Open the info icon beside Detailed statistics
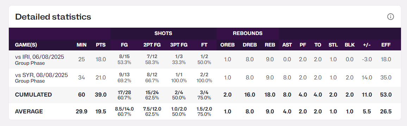Image resolution: width=407 pixels, height=126 pixels. 390,17
